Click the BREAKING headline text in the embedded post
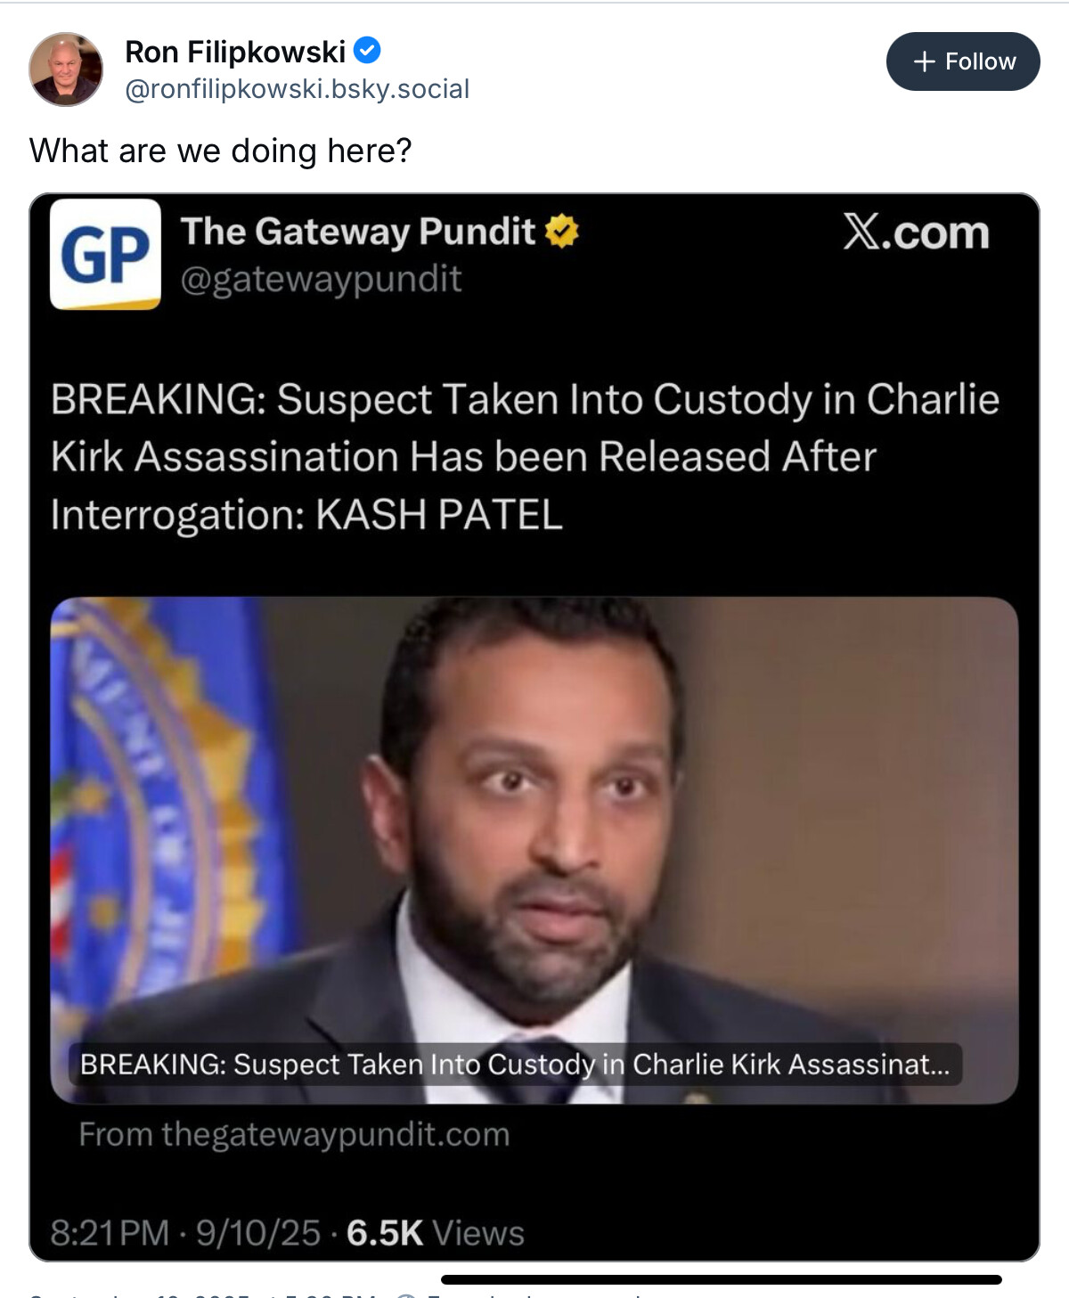The width and height of the screenshot is (1069, 1298). point(525,457)
